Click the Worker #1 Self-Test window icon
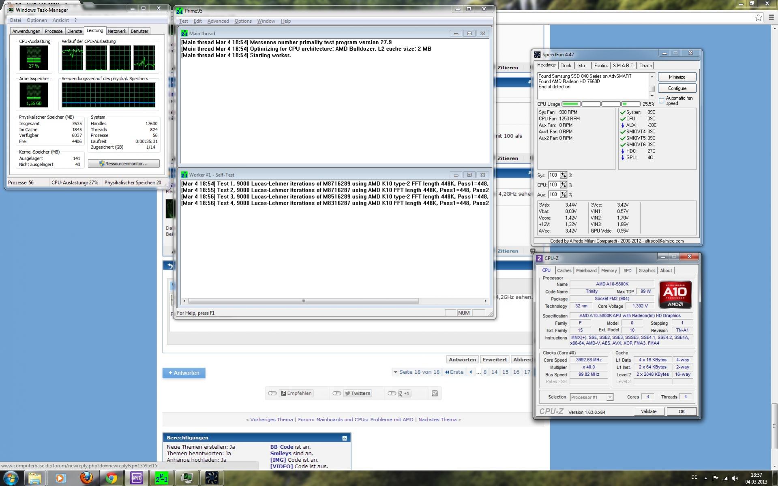 pyautogui.click(x=184, y=175)
